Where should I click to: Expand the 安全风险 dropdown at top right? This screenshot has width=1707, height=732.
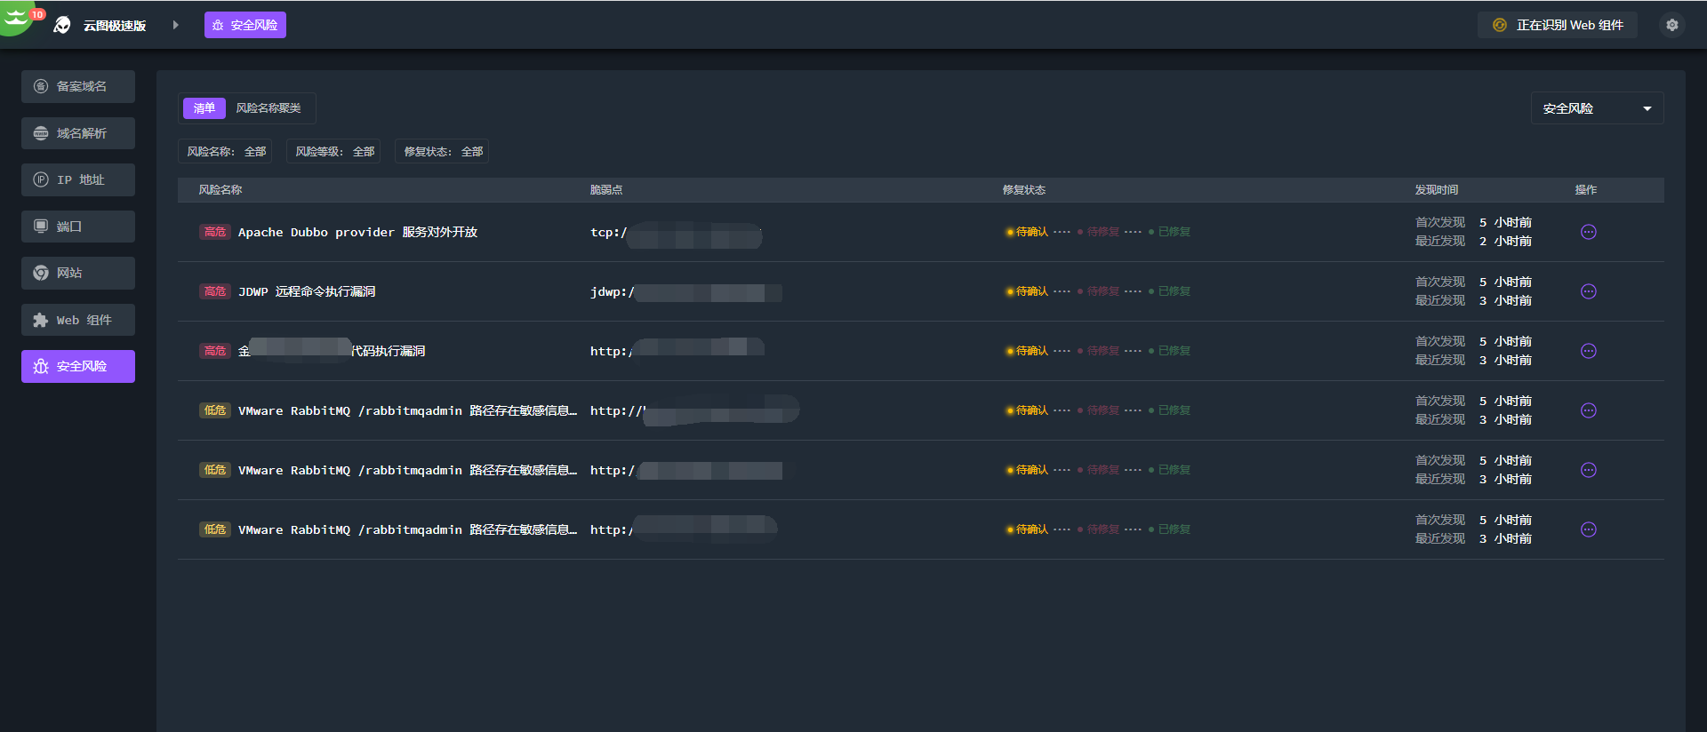coord(1597,108)
